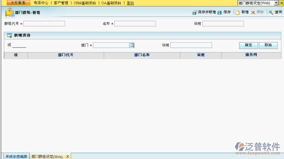
Task: Click the 新增 blank page icon
Action: 237,12
